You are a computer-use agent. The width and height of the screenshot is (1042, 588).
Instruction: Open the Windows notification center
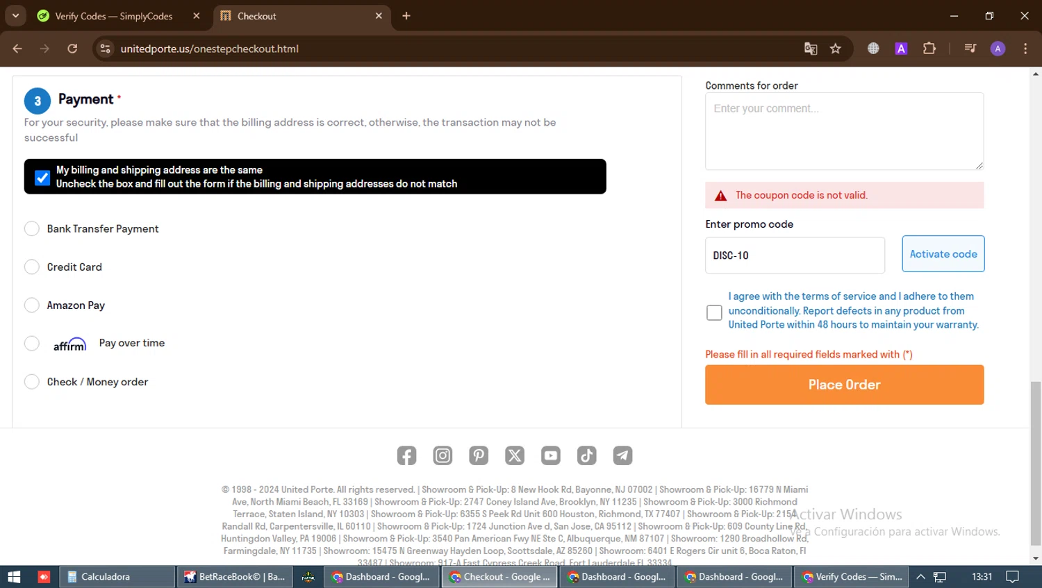point(1013,577)
